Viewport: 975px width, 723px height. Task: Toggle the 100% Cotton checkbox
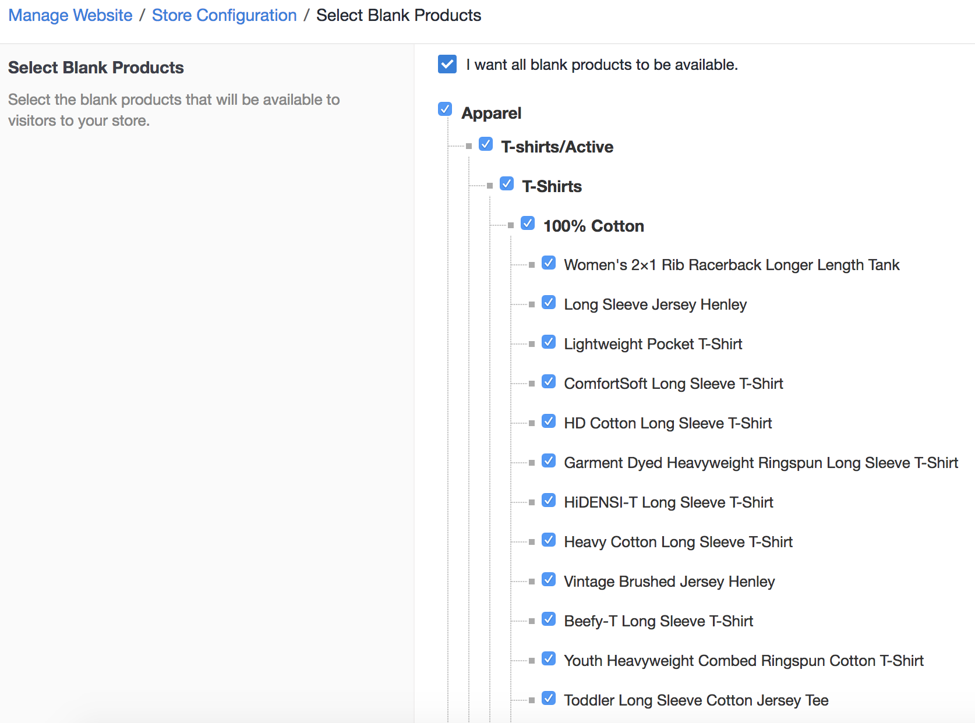528,223
